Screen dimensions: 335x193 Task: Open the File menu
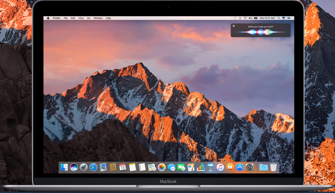coord(66,18)
